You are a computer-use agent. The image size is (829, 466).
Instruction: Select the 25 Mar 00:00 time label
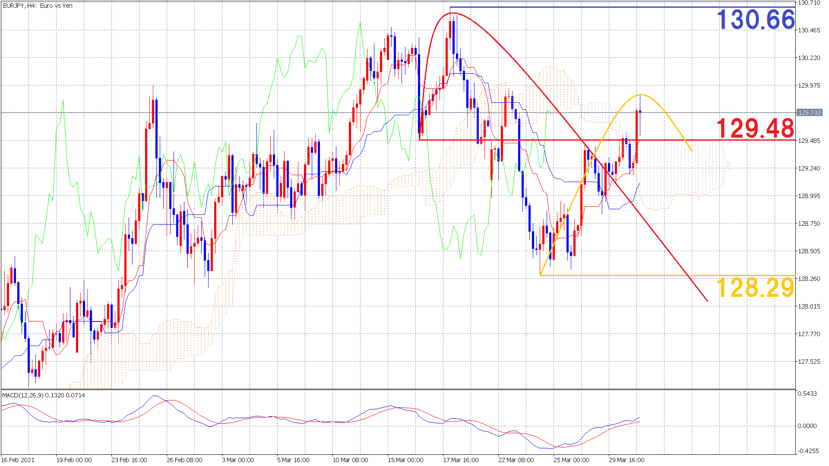(571, 460)
